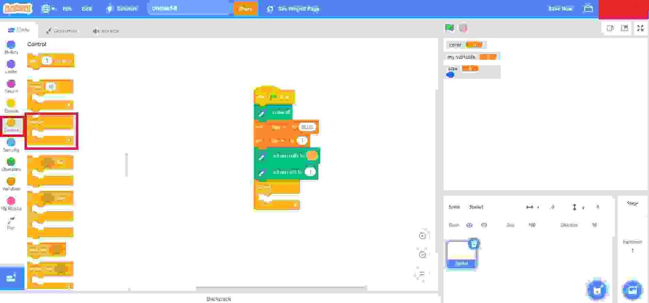Image resolution: width=649 pixels, height=303 pixels.
Task: Enter full screen stage mode
Action: point(640,28)
